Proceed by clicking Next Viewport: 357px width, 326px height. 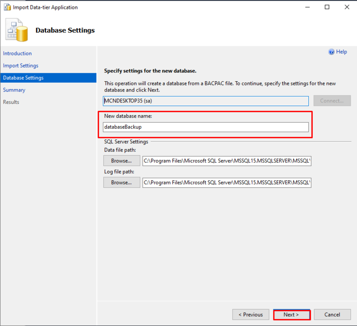291,315
